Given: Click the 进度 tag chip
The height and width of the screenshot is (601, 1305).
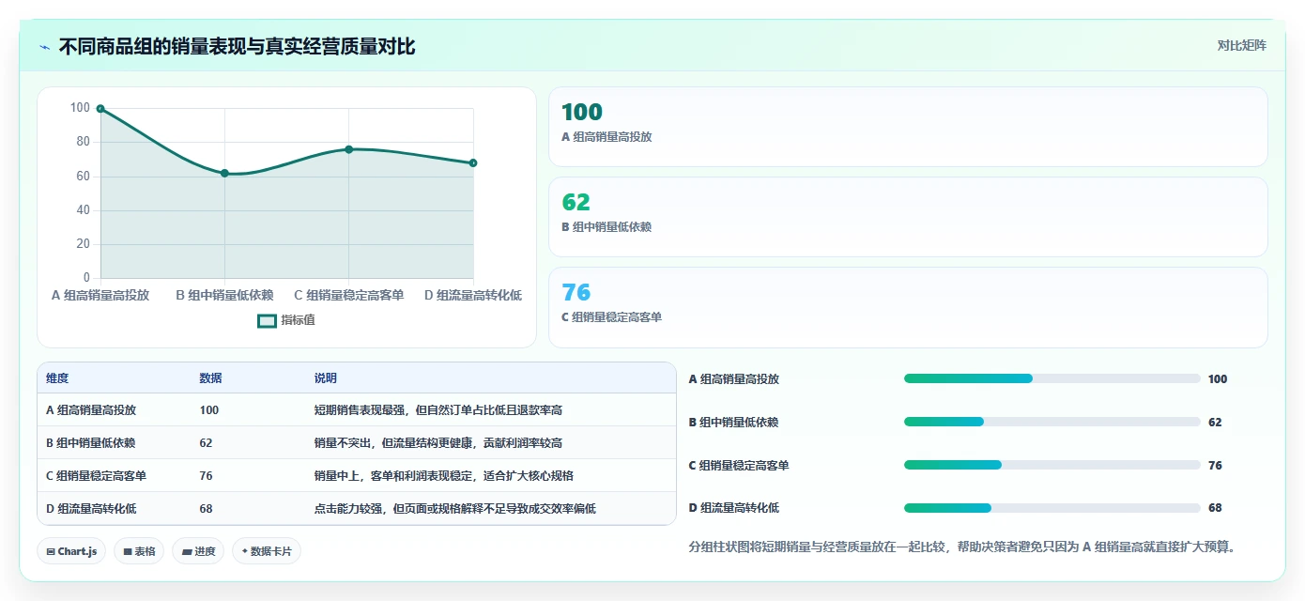Looking at the screenshot, I should point(198,551).
